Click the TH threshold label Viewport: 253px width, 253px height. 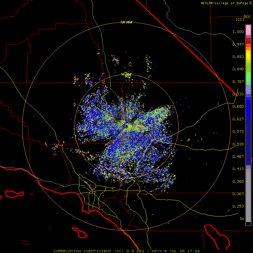pyautogui.click(x=241, y=219)
